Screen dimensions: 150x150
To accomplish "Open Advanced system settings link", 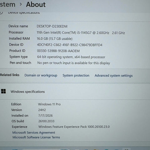I will 113,76.
